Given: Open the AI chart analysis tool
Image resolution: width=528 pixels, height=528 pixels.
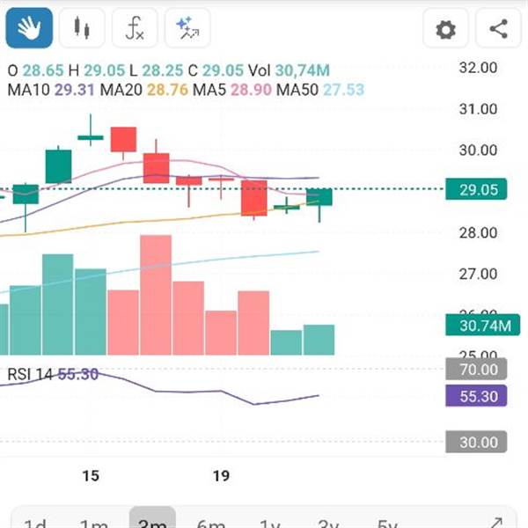Looking at the screenshot, I should [x=187, y=29].
